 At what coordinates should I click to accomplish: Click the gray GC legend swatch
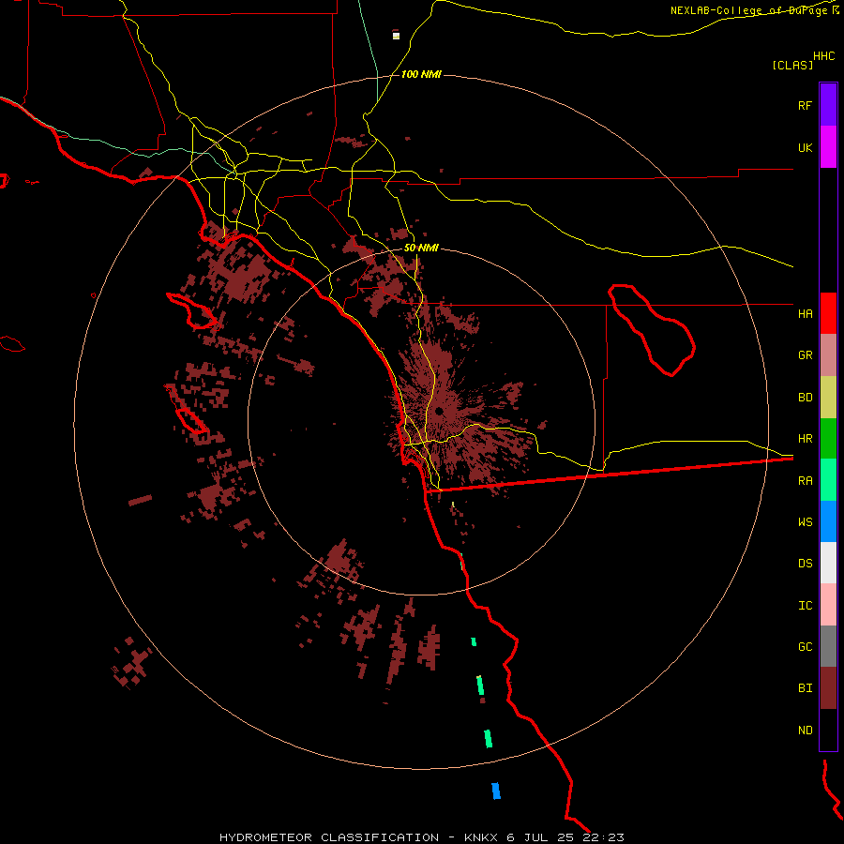(828, 646)
